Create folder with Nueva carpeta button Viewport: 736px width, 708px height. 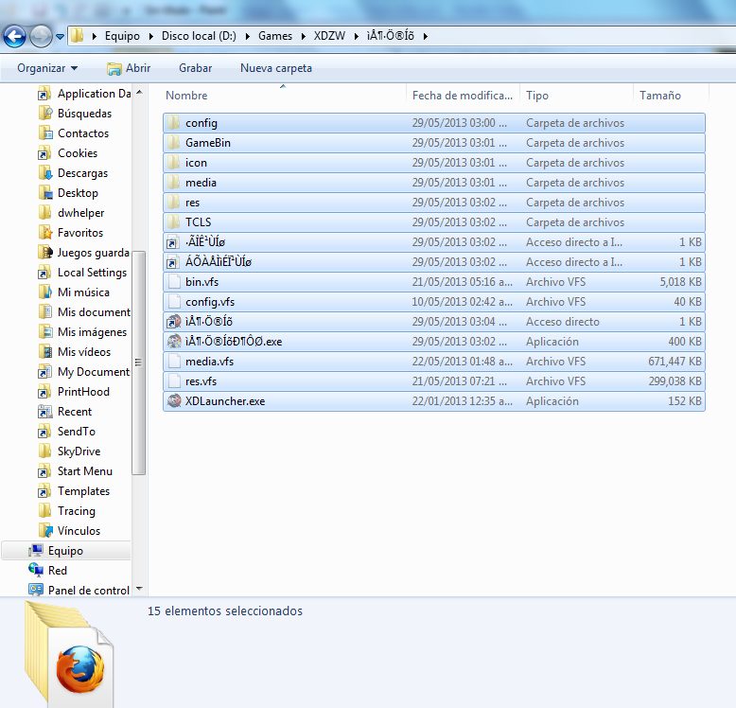(x=275, y=68)
